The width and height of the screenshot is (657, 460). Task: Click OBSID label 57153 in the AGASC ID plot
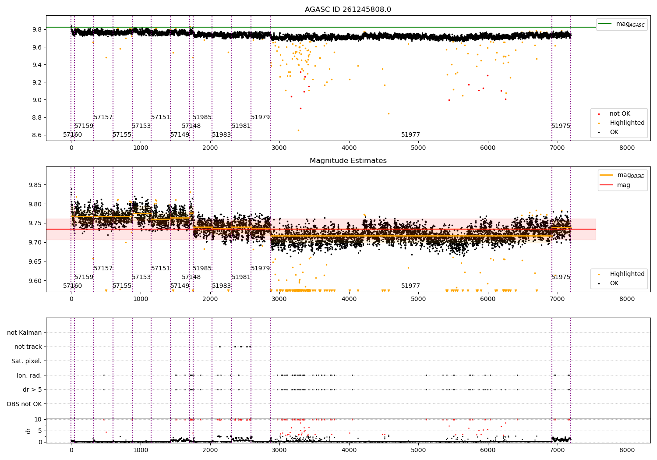(x=141, y=126)
